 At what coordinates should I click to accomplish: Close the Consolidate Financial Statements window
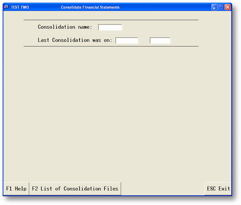point(228,7)
